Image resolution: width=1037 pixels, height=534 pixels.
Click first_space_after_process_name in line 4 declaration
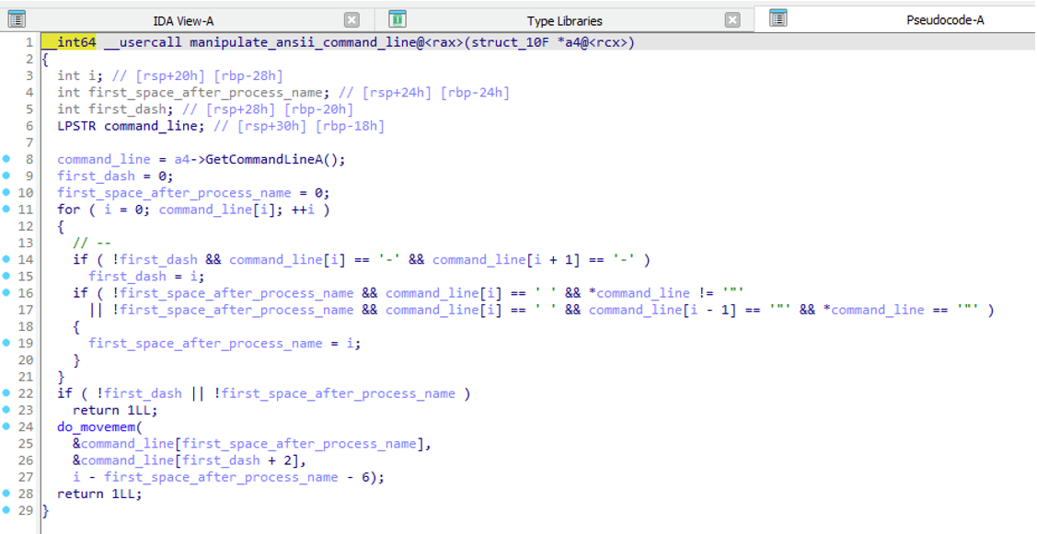point(206,93)
